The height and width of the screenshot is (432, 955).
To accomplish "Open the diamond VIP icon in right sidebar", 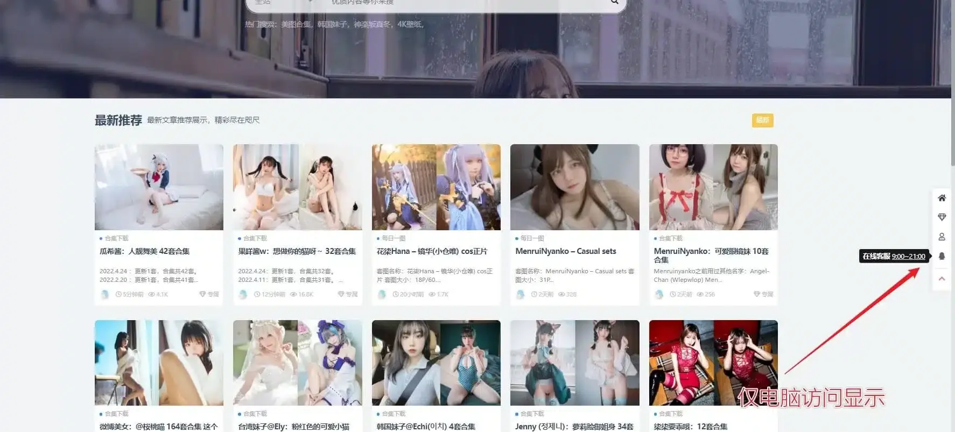I will (x=942, y=217).
